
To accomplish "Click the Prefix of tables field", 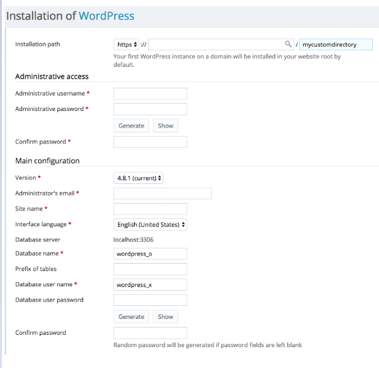I will pos(150,269).
